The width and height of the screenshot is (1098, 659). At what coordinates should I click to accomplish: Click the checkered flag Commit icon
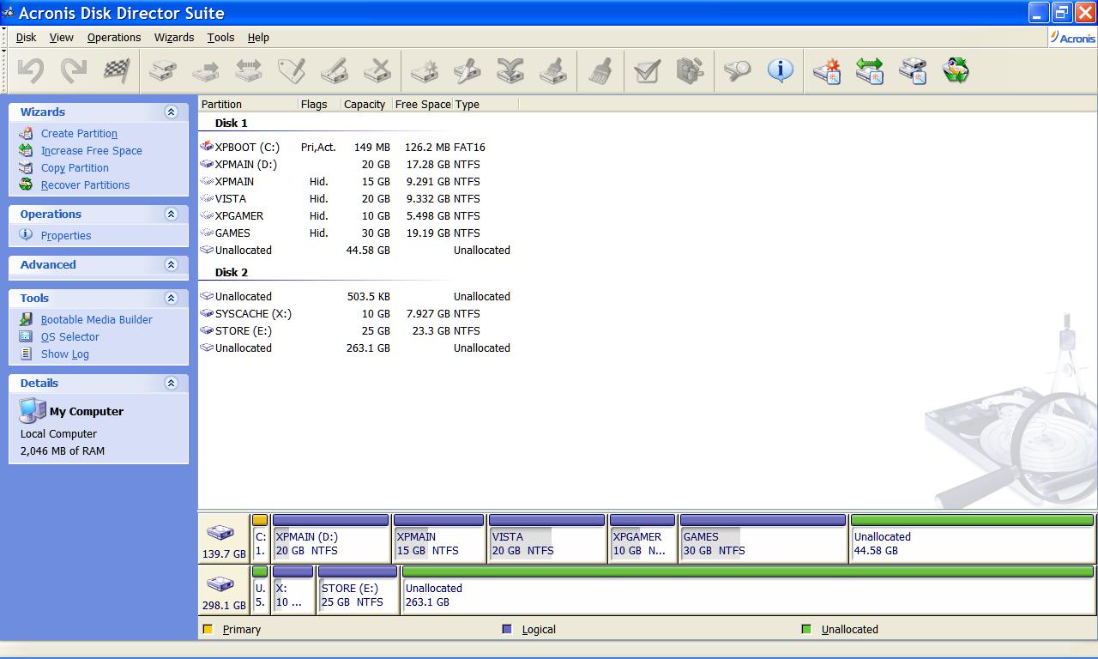(x=117, y=70)
